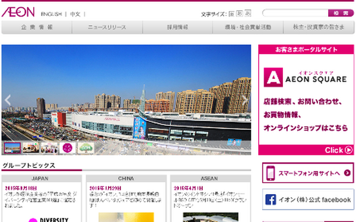The image size is (356, 222).
Task: Open the JAPAN news article text
Action: (x=41, y=200)
